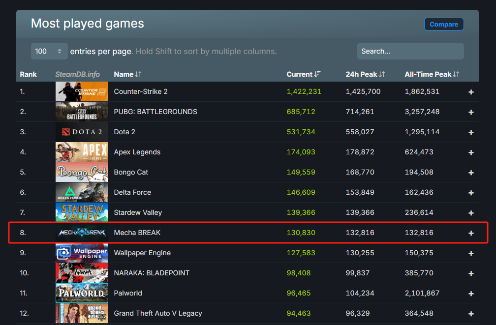Expand Dota 2 row with plus icon
Screen dimensions: 496x325
pyautogui.click(x=471, y=132)
